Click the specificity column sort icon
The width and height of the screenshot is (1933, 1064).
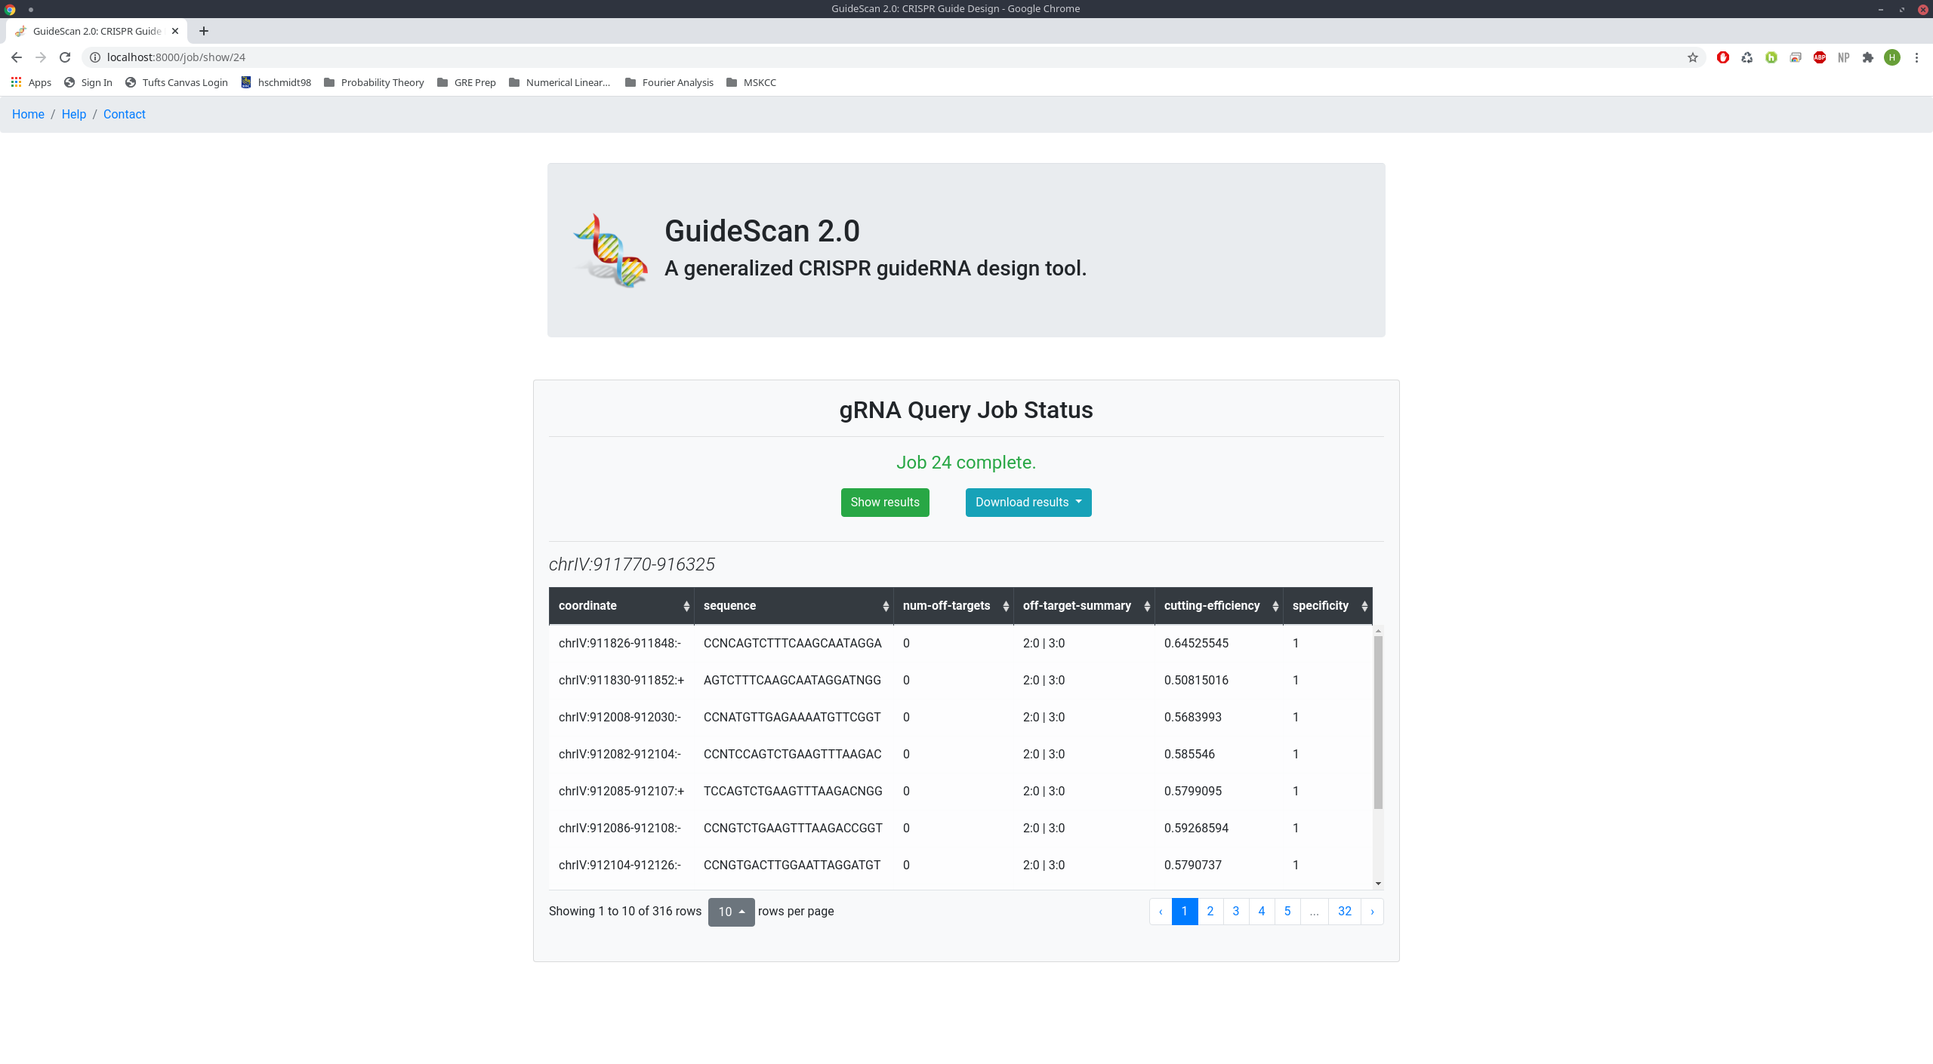1364,605
